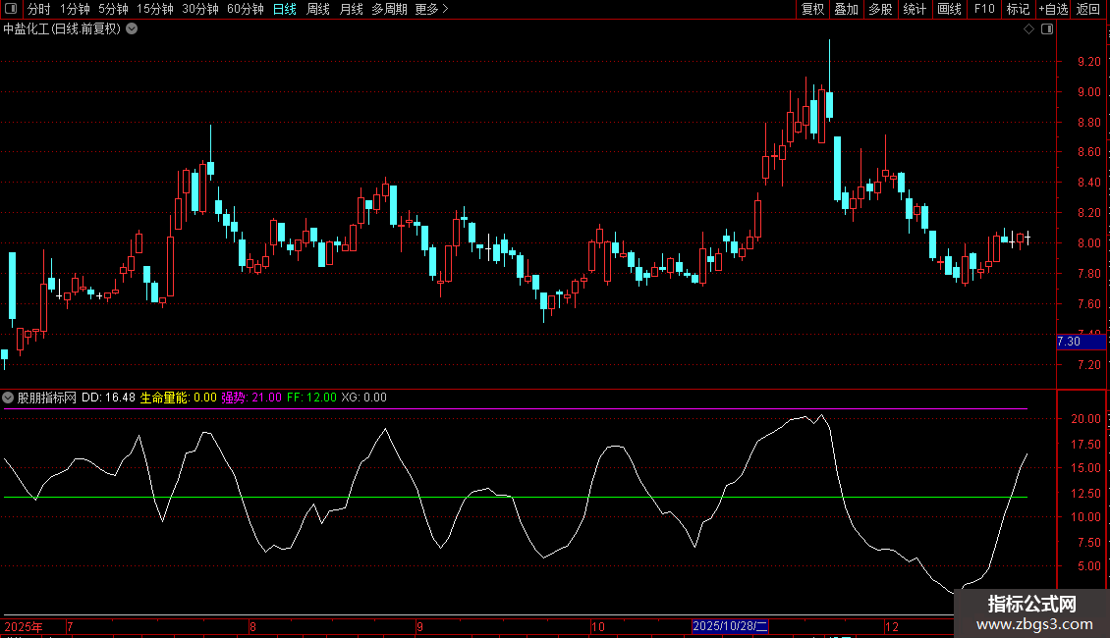Open the 统计 statistics button

point(915,9)
